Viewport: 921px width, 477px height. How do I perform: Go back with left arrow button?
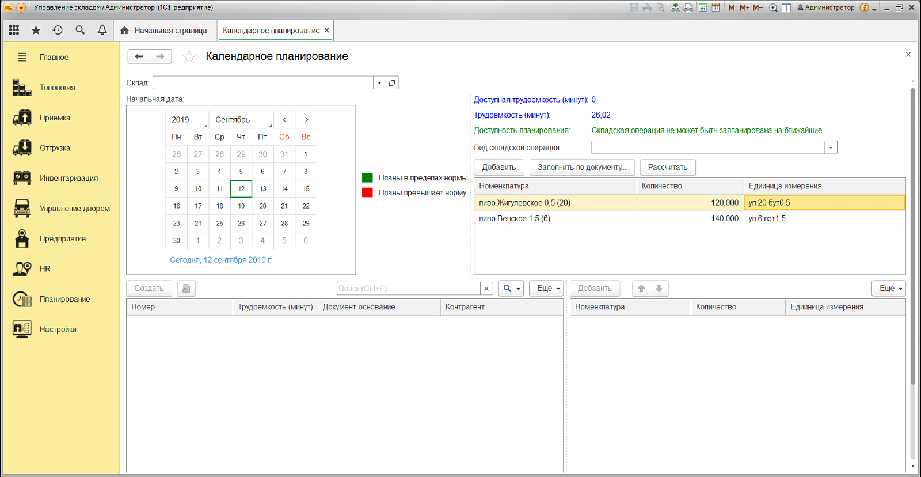pos(139,56)
